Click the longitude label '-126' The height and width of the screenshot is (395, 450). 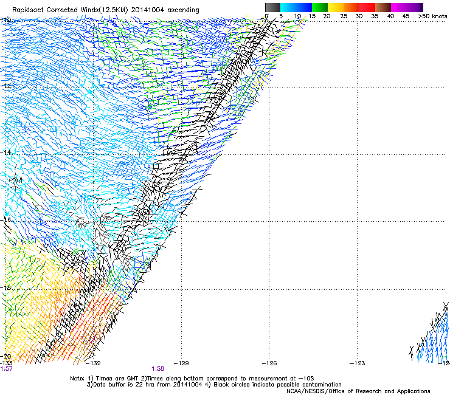tap(269, 363)
